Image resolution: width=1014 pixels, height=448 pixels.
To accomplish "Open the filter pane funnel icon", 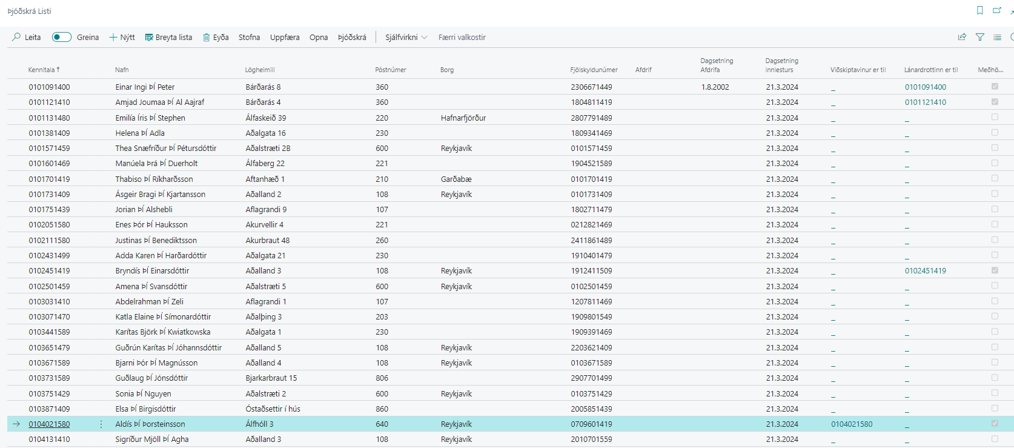I will coord(980,37).
